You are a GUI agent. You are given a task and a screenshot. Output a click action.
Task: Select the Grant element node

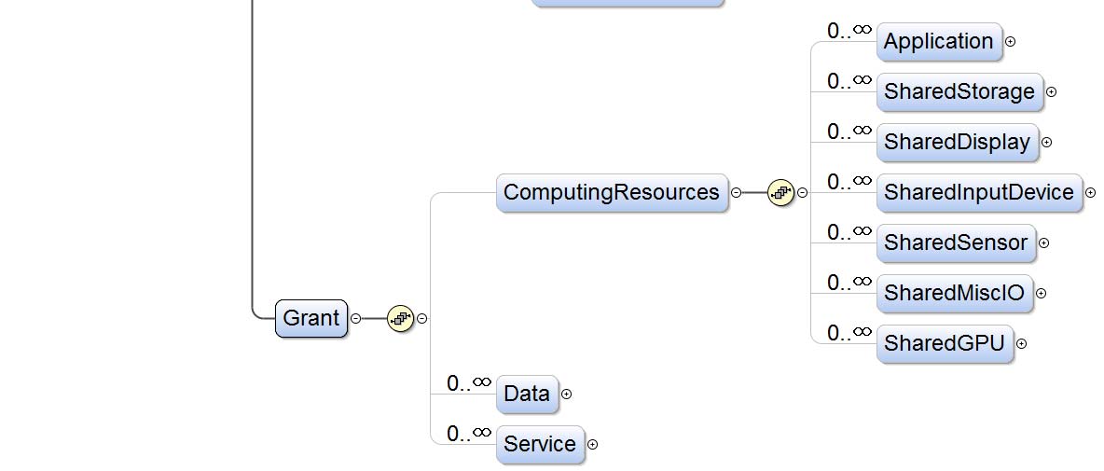(311, 318)
